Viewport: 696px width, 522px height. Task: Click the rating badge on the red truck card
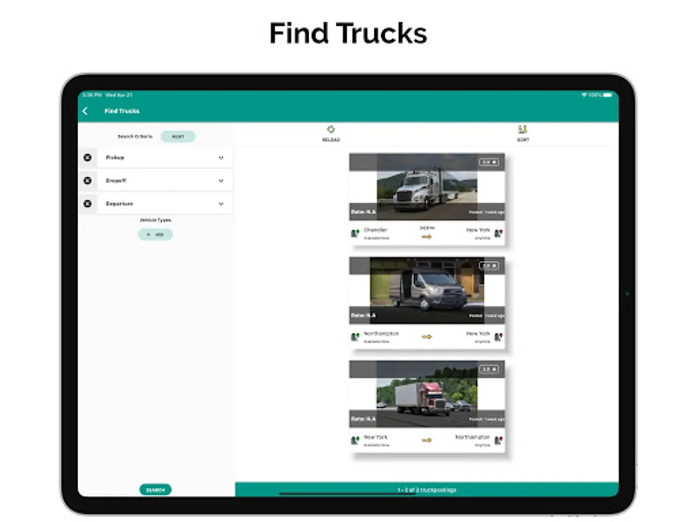[489, 369]
